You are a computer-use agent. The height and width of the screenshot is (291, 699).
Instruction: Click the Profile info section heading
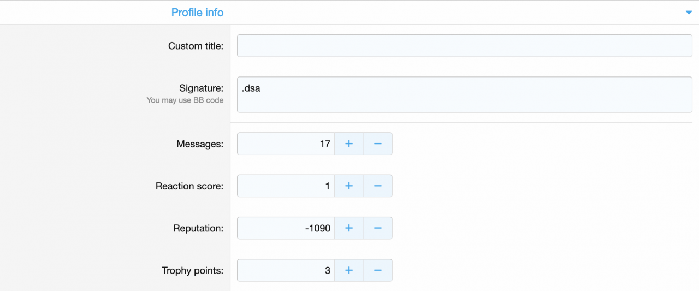click(x=197, y=13)
